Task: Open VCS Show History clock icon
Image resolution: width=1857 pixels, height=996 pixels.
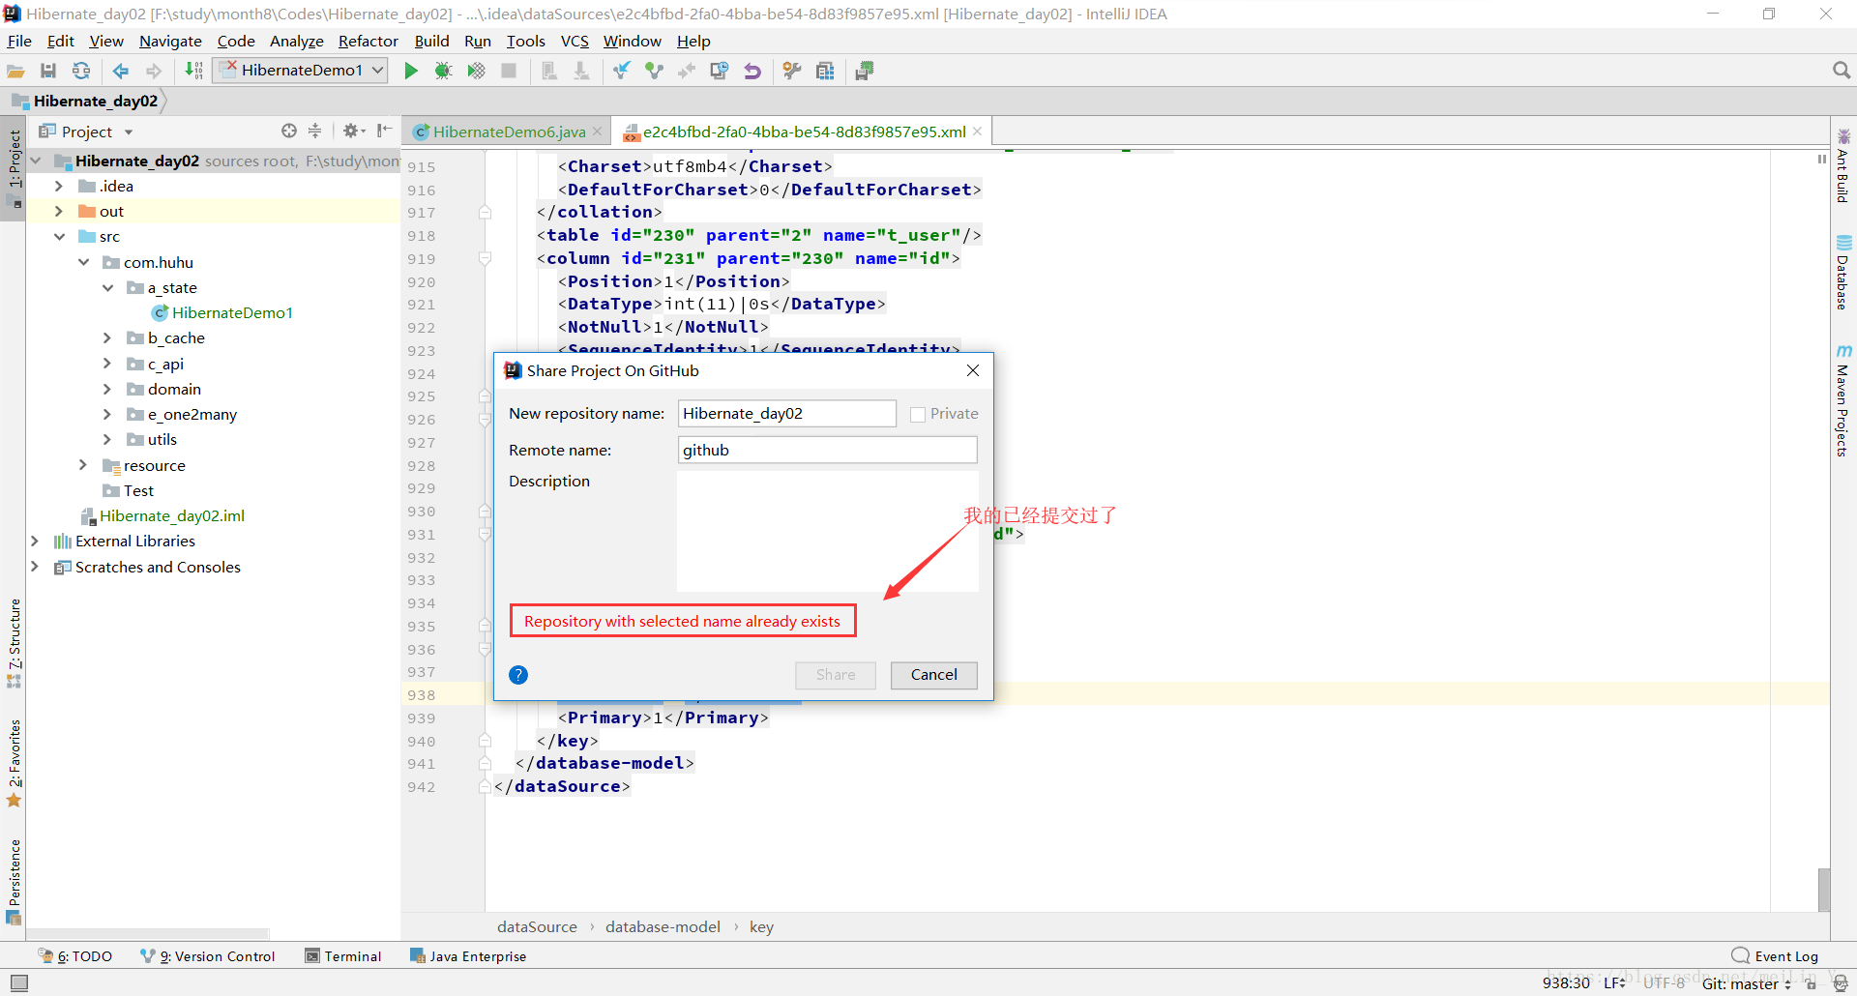Action: [719, 71]
